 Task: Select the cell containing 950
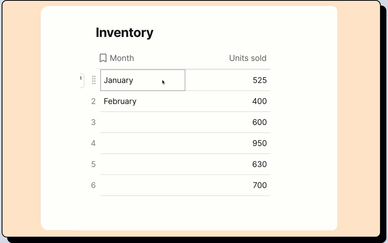pyautogui.click(x=228, y=143)
